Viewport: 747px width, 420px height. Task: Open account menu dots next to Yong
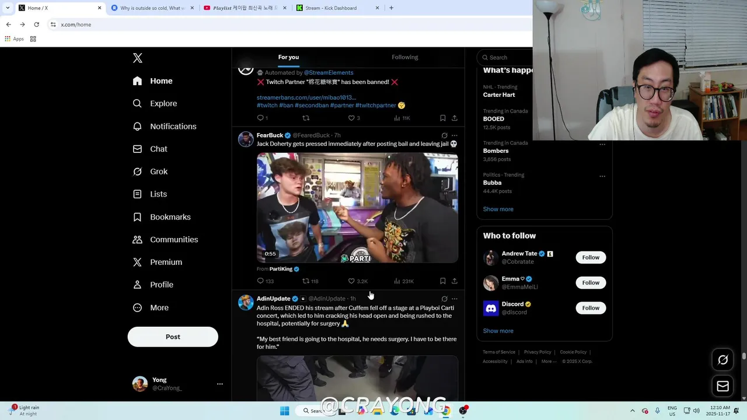(220, 384)
